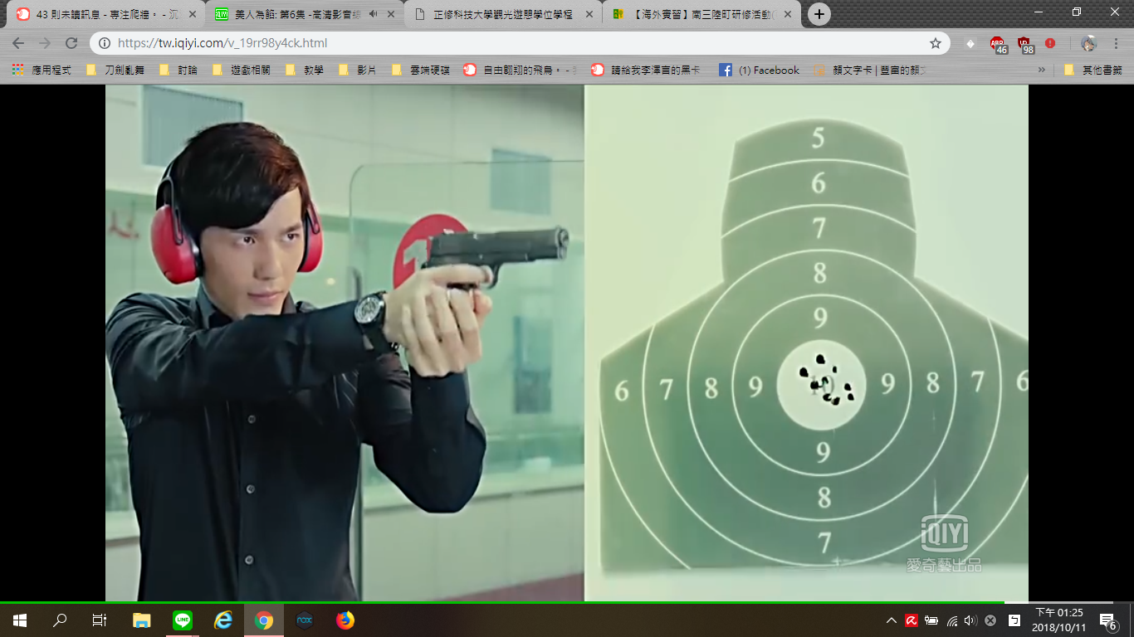This screenshot has height=637, width=1134.
Task: Open Task View on the taskbar
Action: click(x=100, y=620)
